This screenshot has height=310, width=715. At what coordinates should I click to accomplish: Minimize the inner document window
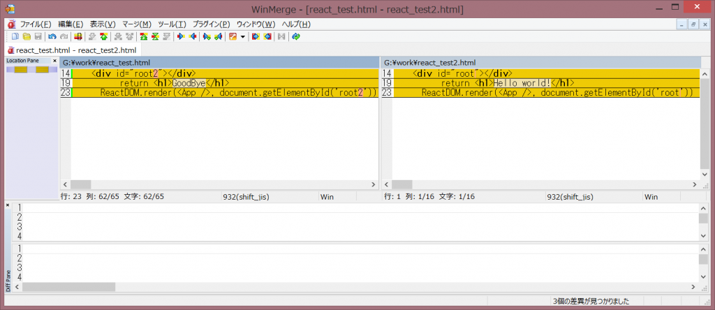(x=683, y=25)
